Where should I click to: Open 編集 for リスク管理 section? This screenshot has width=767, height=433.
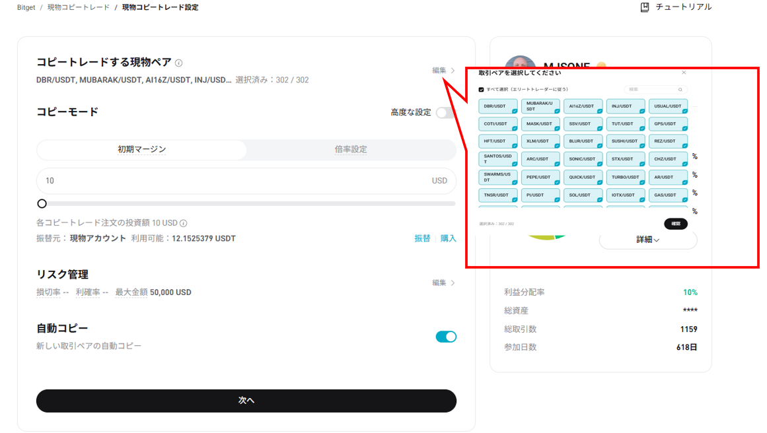point(443,283)
